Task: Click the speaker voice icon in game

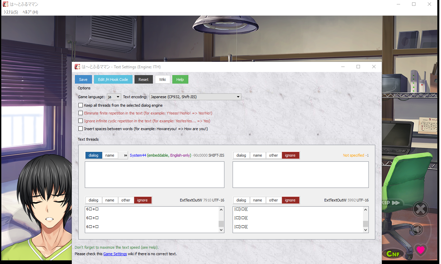Action: [x=418, y=230]
